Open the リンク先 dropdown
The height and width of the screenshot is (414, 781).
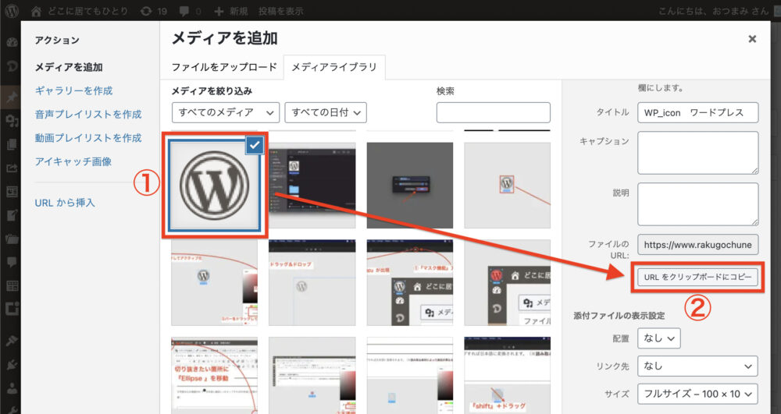[697, 366]
